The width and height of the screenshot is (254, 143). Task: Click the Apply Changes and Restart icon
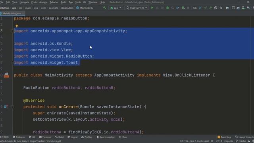[157, 8]
